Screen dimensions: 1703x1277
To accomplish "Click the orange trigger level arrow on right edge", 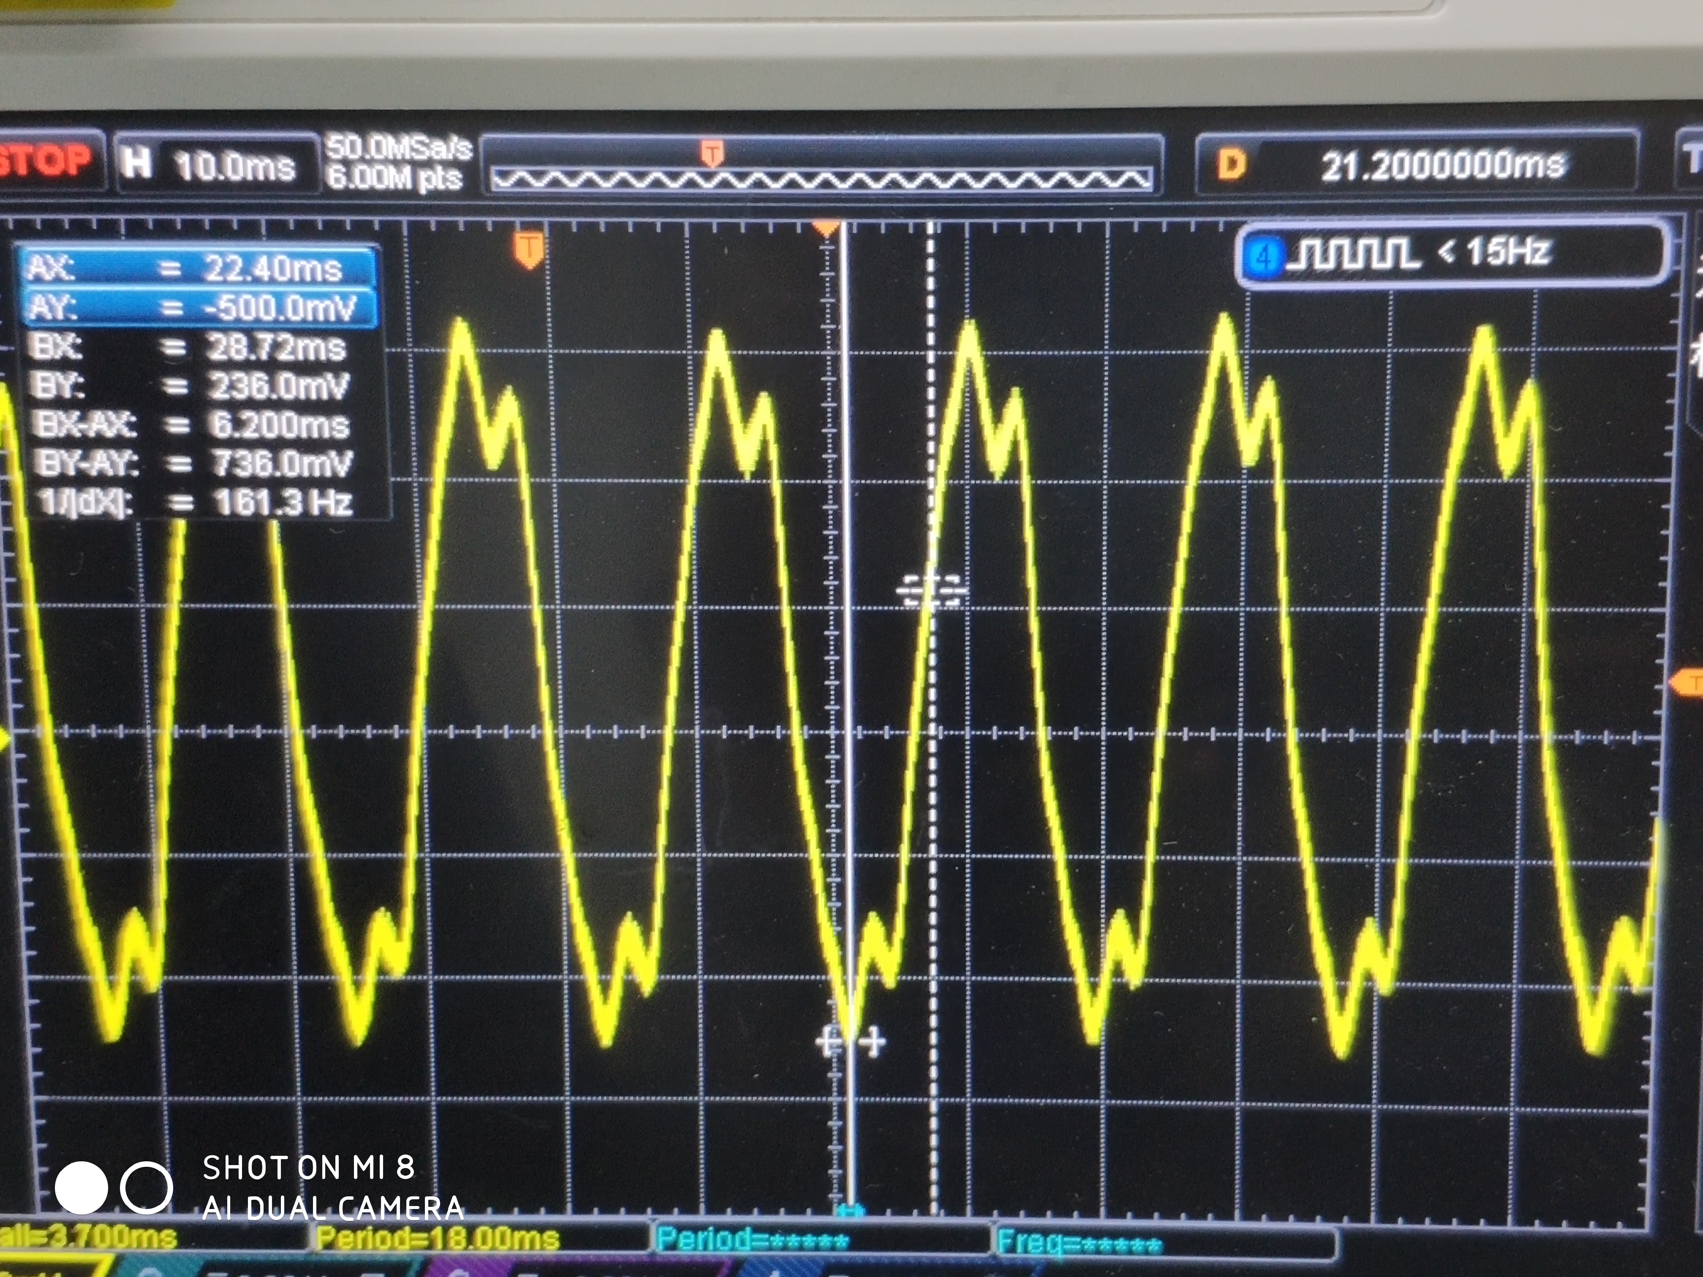I will point(1686,682).
